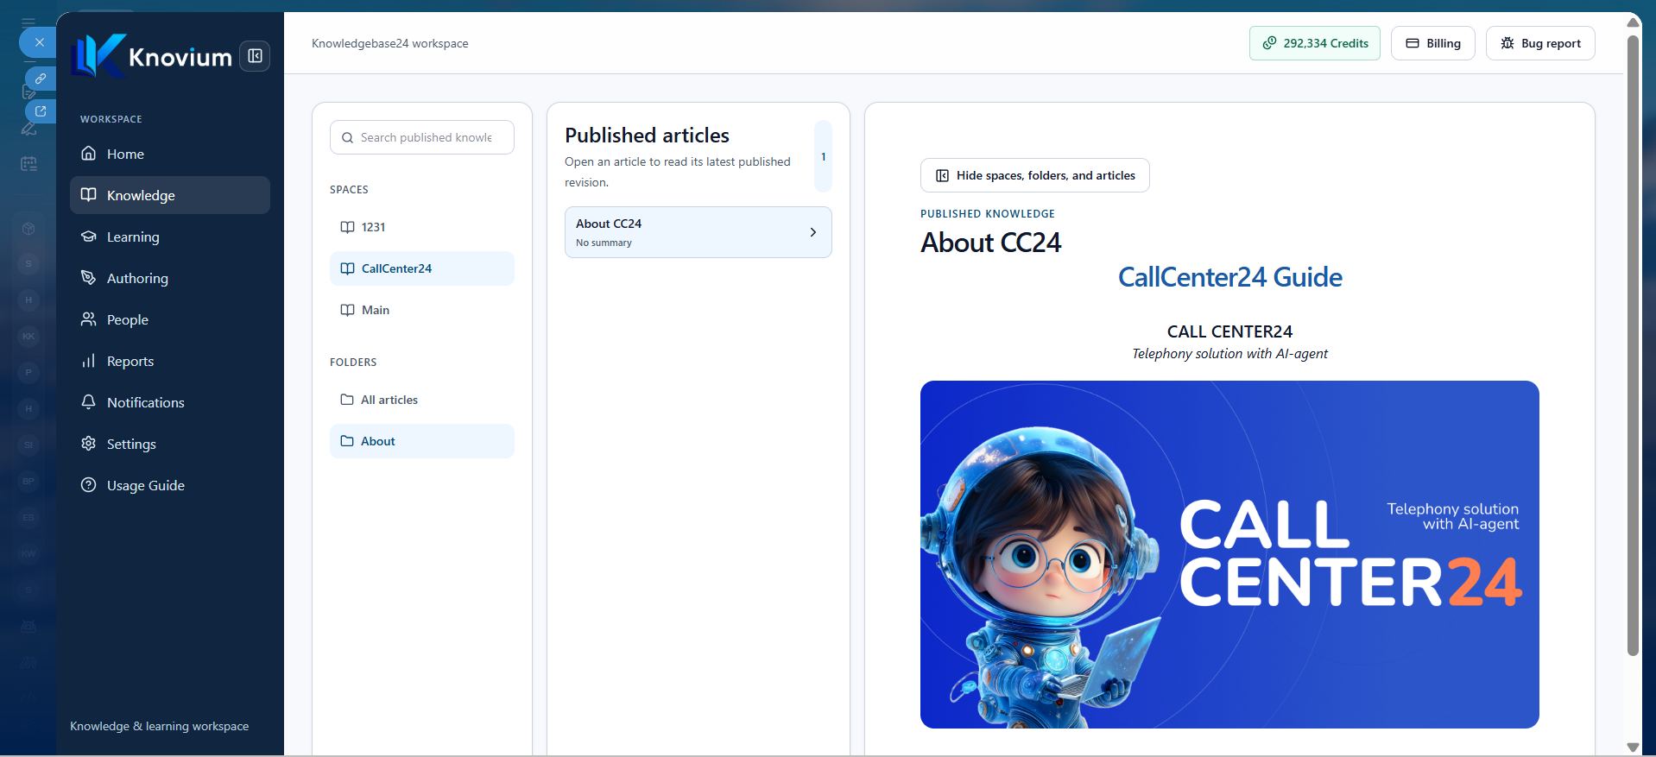
Task: Open the Knowledge section
Action: [170, 195]
